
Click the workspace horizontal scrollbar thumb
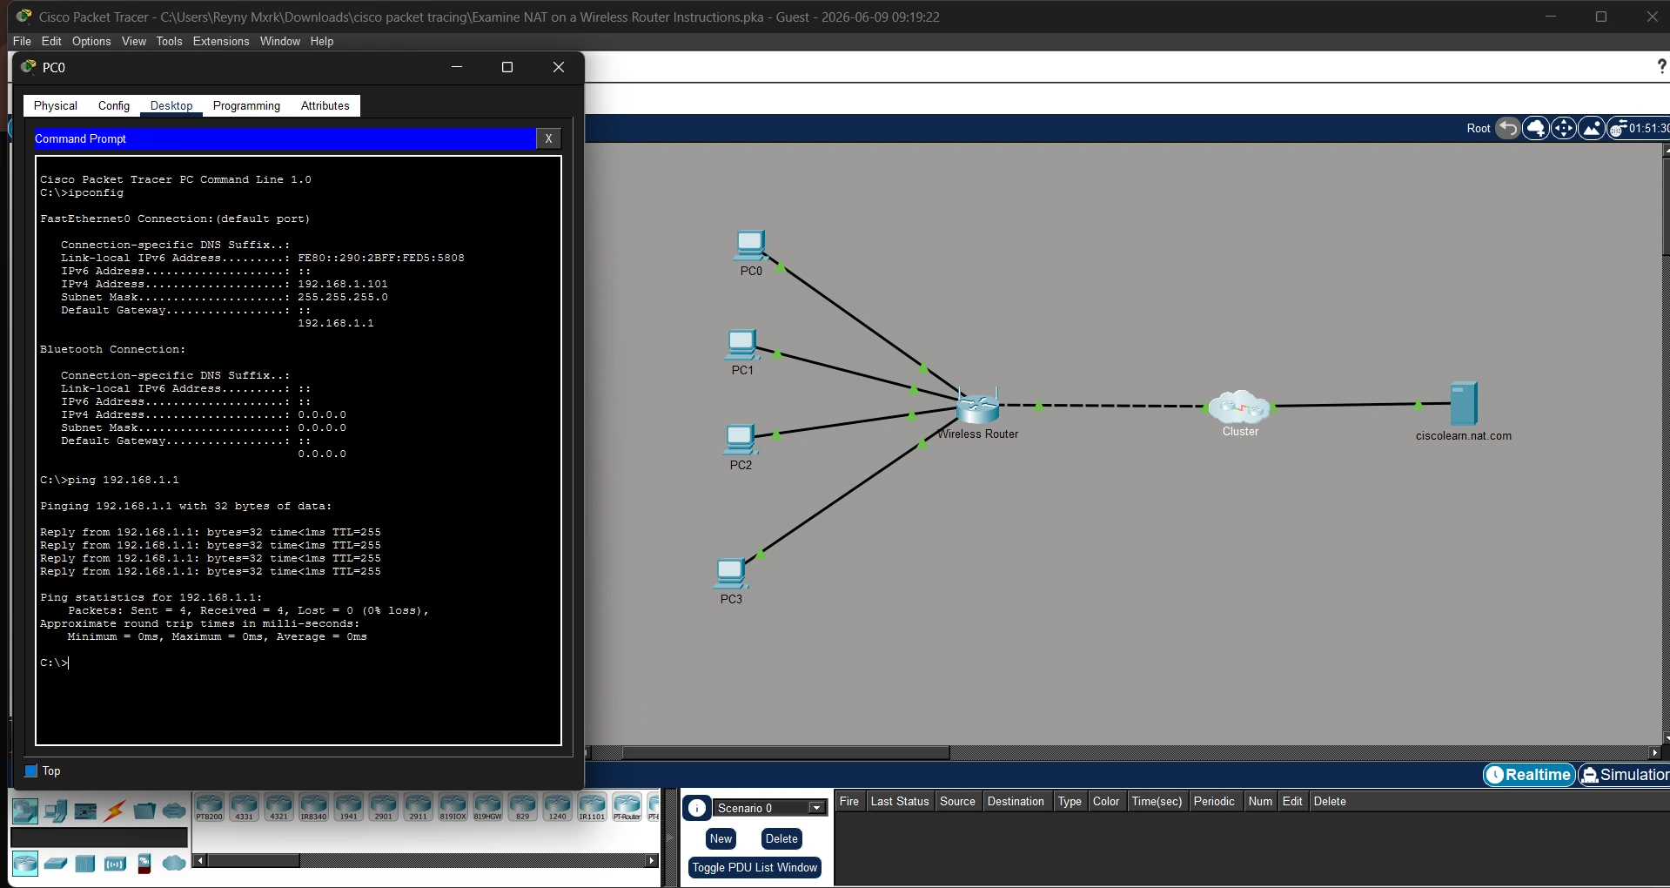786,752
